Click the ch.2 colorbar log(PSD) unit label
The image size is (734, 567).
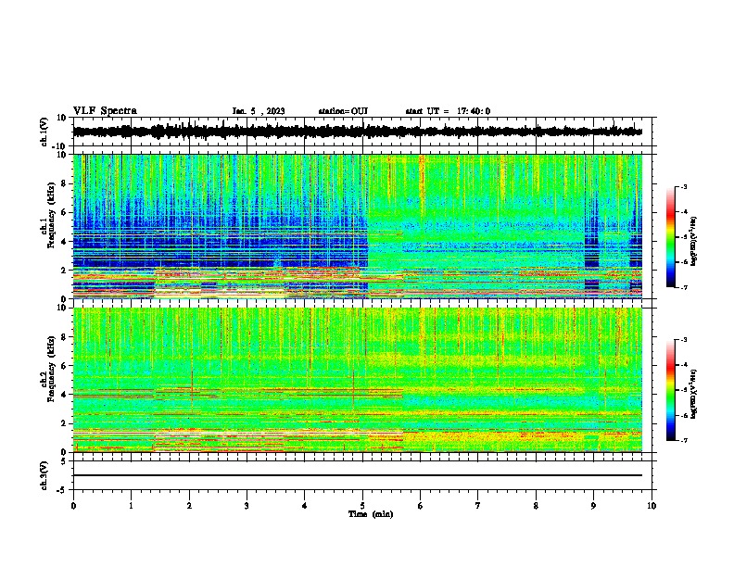694,394
